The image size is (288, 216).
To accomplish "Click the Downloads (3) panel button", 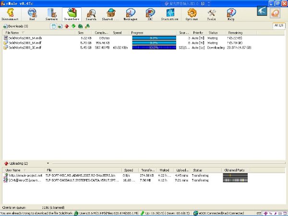I will coord(16,26).
